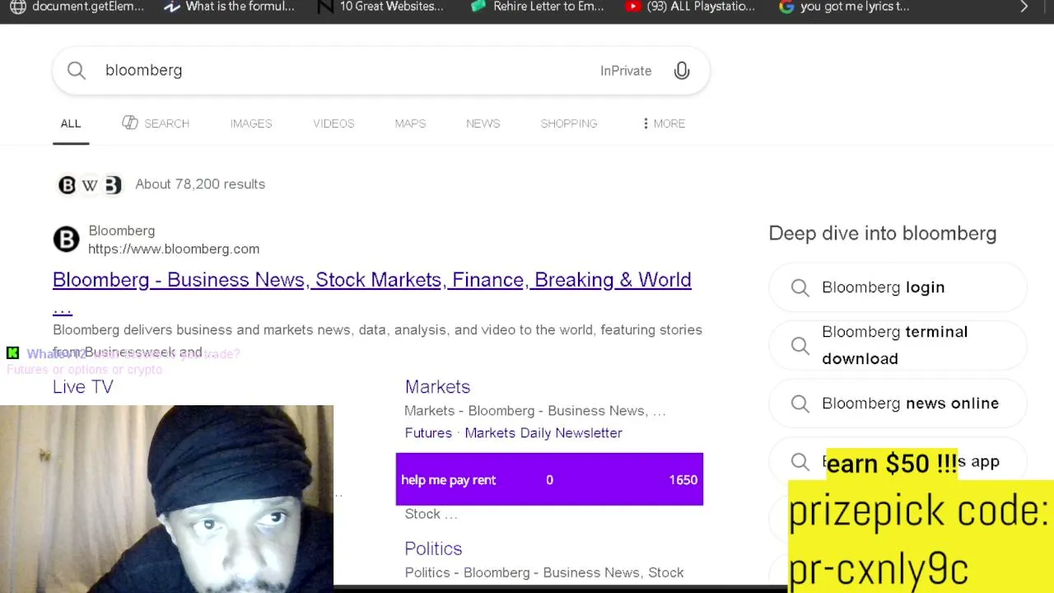Open the Markets Daily Newsletter link
The image size is (1054, 593).
[x=543, y=433]
